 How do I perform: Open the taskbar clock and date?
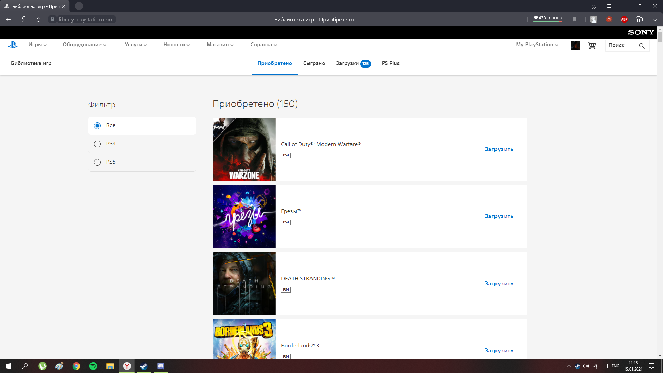633,366
